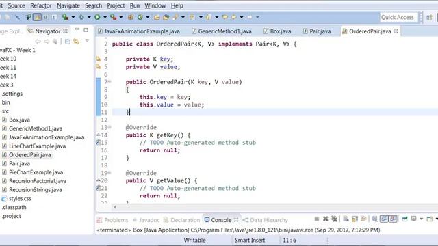Open the Problems view tab
The image size is (438, 246).
pyautogui.click(x=112, y=220)
